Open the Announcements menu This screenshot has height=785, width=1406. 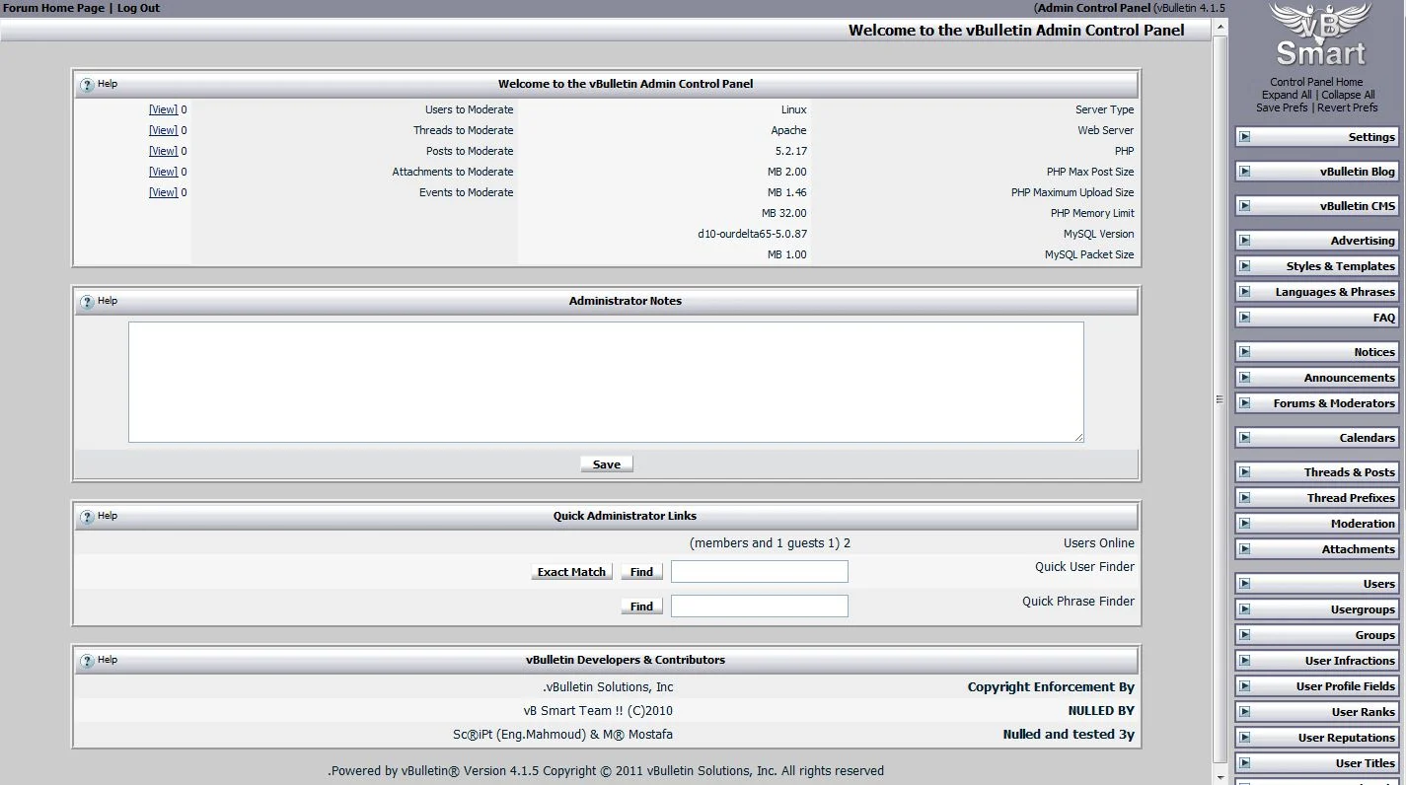[1349, 378]
